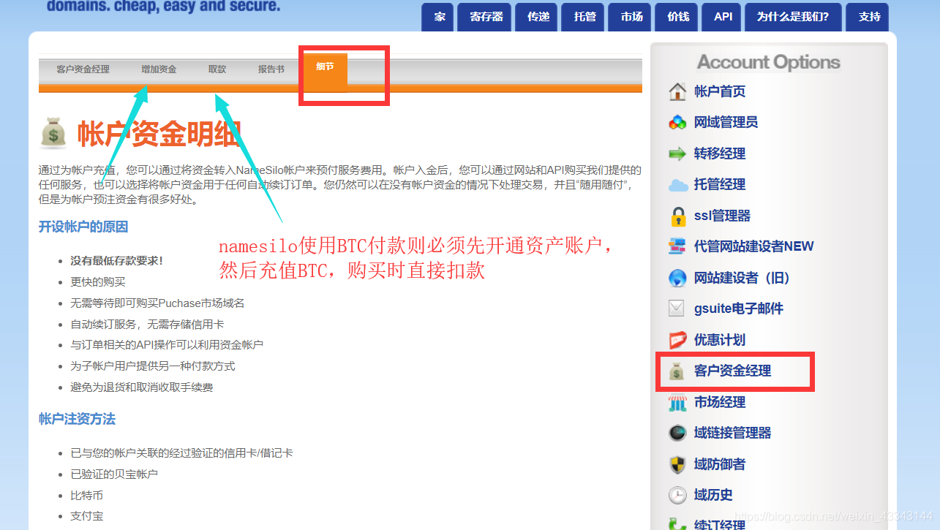
Task: Click the 已验证的贝宝帐户 list item
Action: coord(114,474)
